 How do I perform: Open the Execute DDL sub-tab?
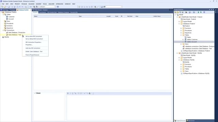74,12
